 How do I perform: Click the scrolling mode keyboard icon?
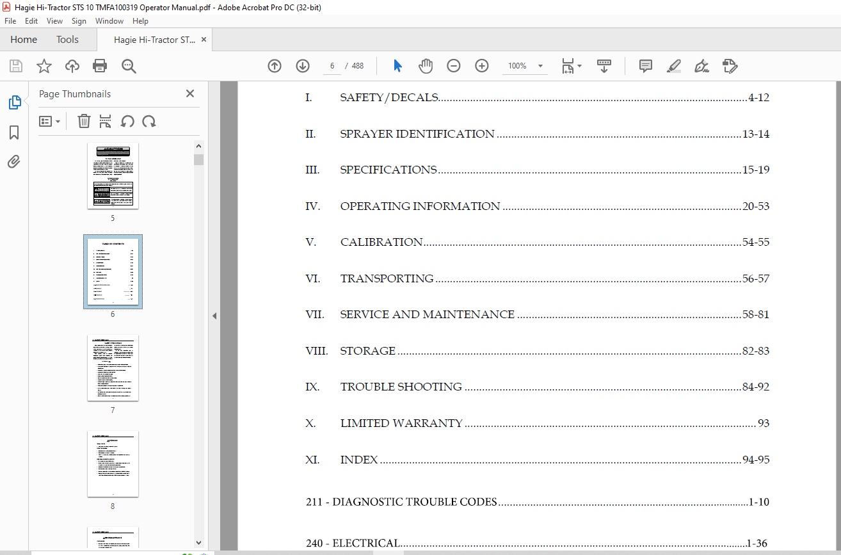(x=604, y=66)
